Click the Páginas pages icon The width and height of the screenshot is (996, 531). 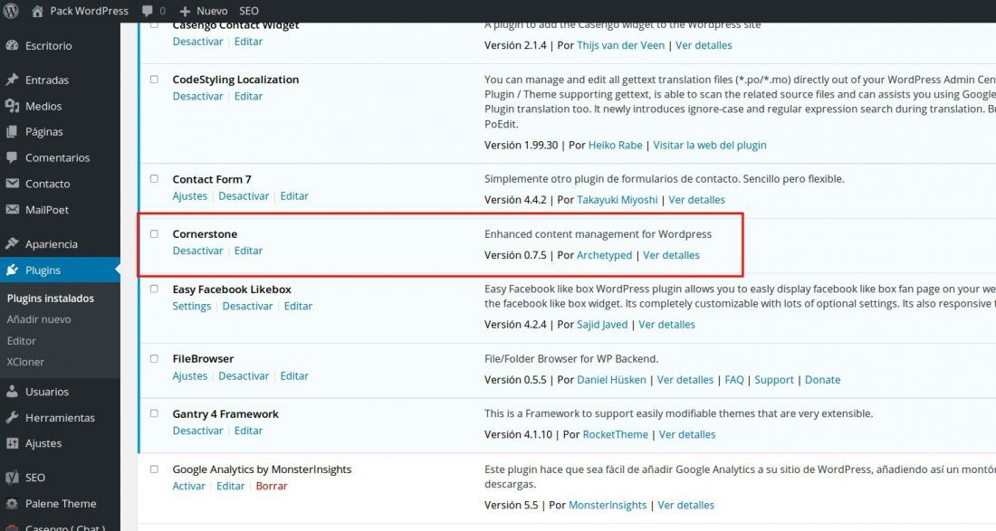(12, 131)
